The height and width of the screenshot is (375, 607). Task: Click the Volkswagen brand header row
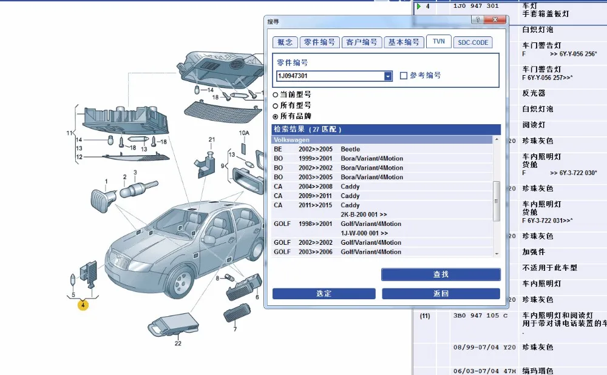coord(382,140)
